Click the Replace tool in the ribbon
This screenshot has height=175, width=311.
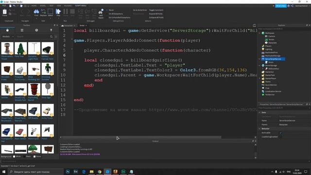coord(43,13)
